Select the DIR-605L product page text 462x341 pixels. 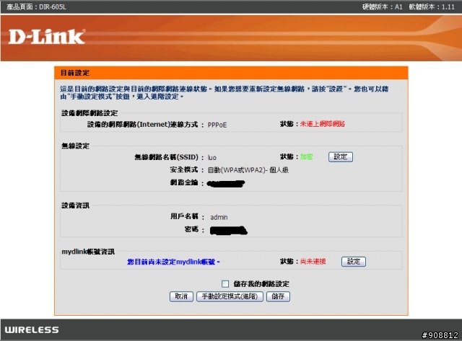coord(36,6)
